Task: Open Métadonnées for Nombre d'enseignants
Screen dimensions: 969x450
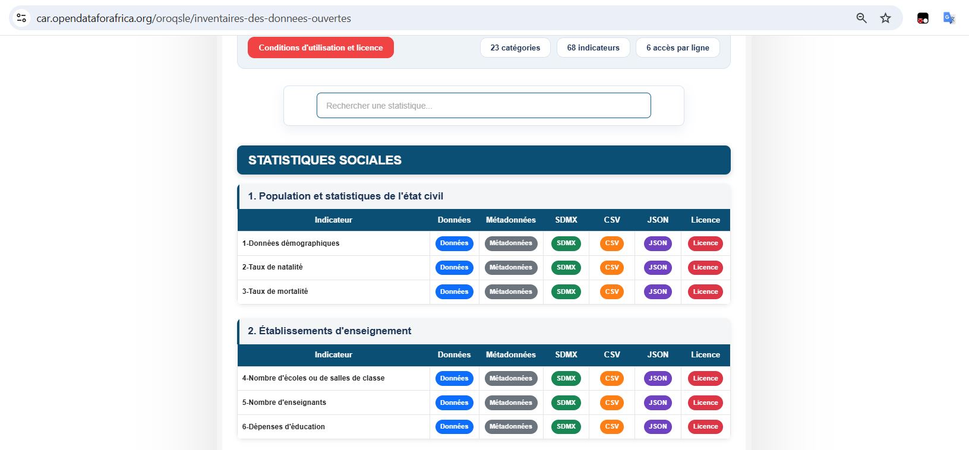Action: pos(511,403)
